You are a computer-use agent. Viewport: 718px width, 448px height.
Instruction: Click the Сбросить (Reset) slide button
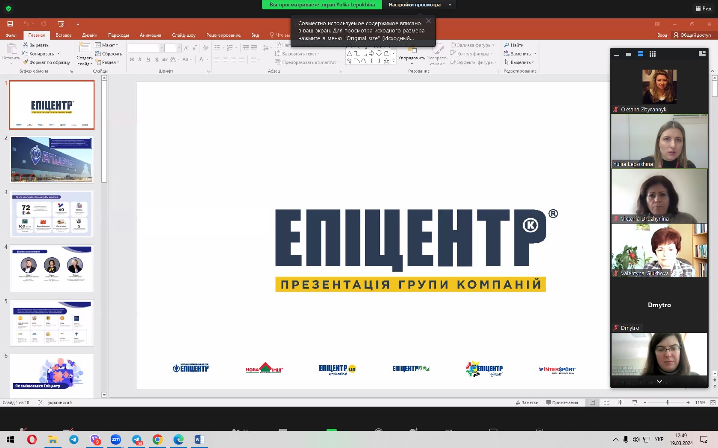[109, 54]
